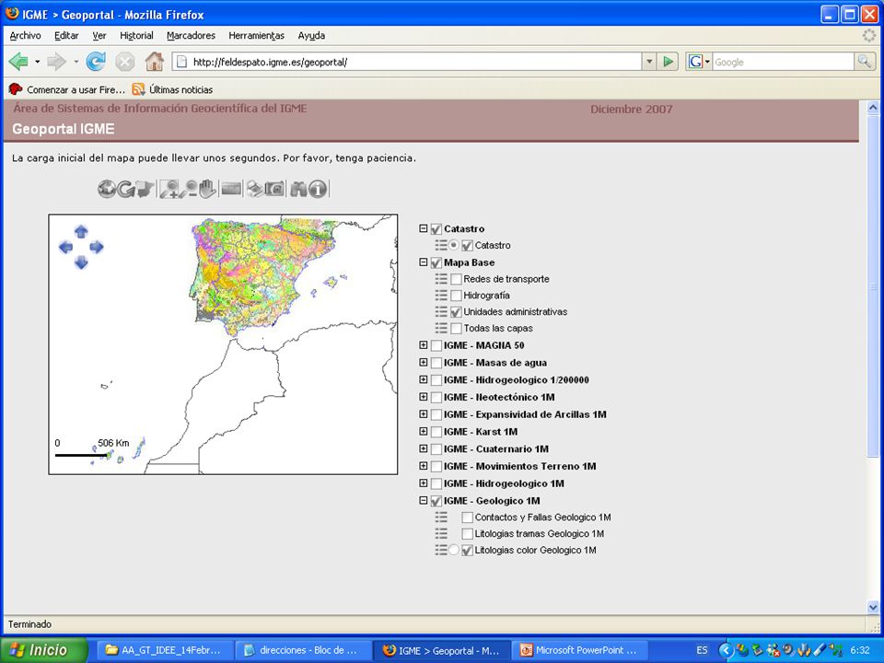Open the Herramientas menu
Viewport: 884px width, 663px height.
click(x=257, y=36)
